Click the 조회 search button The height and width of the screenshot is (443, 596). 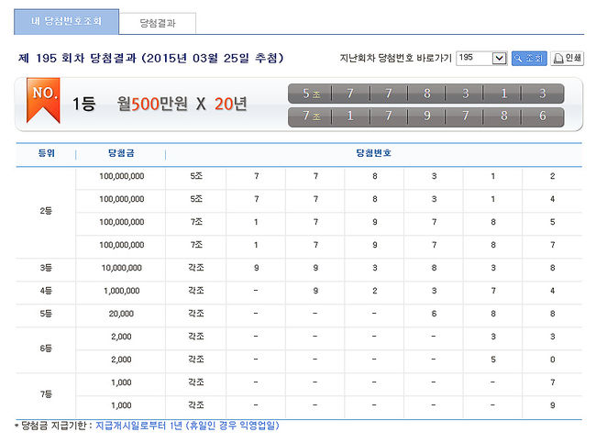coord(528,58)
